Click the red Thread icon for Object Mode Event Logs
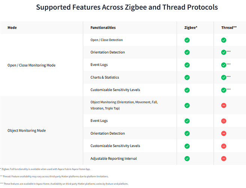Viewport: 246px width, 188px height. point(223,121)
